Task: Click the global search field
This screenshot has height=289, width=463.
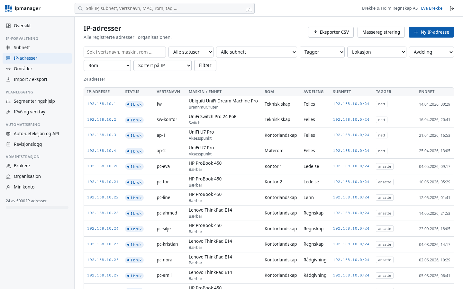Action: pos(165,8)
